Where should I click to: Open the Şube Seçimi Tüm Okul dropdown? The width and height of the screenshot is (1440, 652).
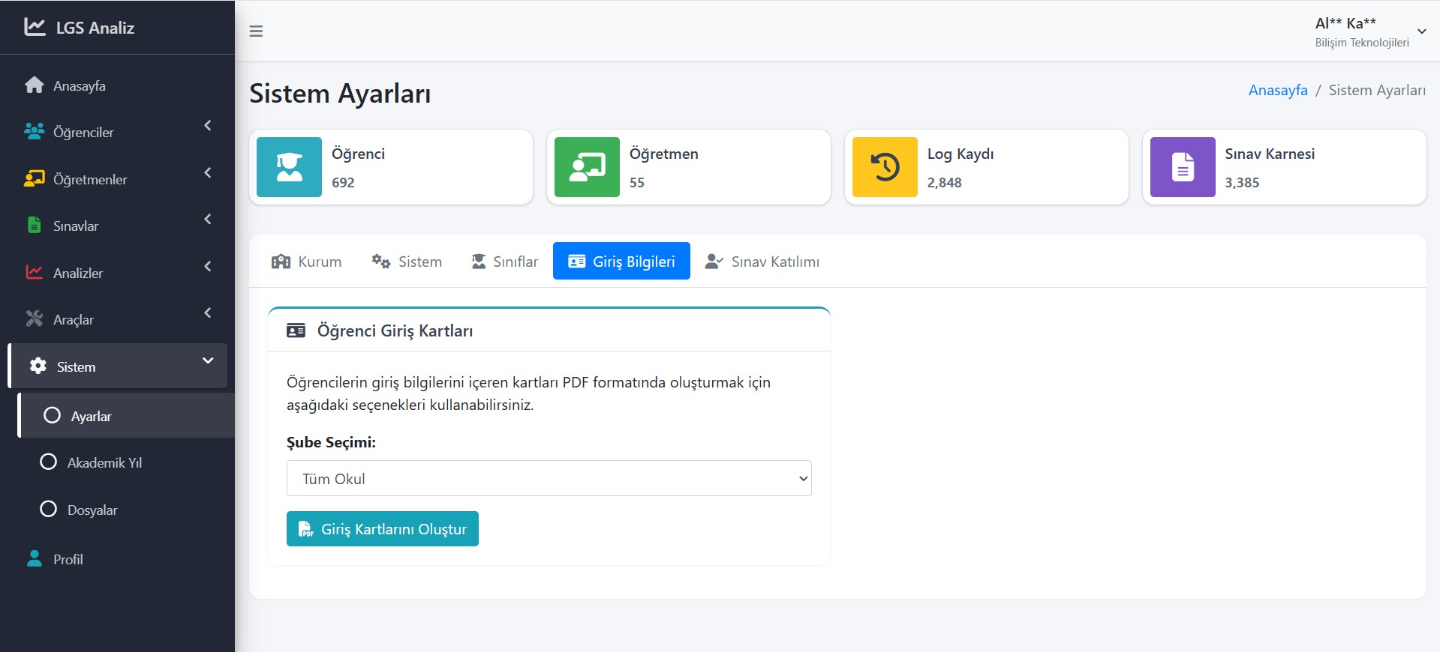pos(549,478)
